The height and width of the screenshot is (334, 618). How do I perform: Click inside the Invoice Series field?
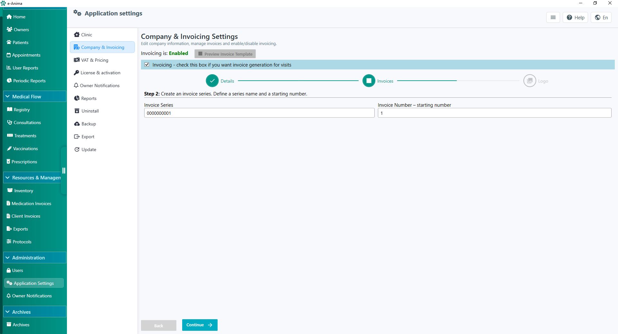click(259, 113)
